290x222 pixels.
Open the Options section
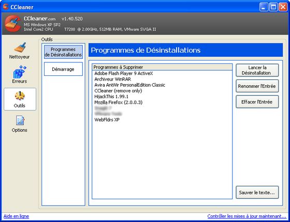point(20,124)
